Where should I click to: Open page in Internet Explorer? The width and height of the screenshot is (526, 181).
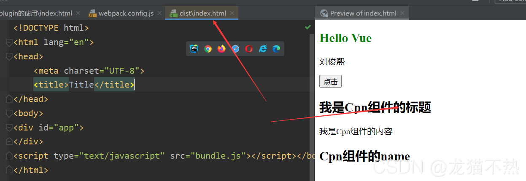point(263,49)
